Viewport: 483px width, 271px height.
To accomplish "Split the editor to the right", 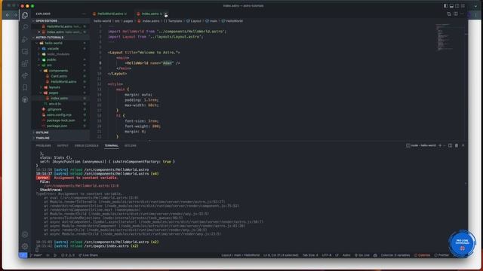I will tap(456, 14).
